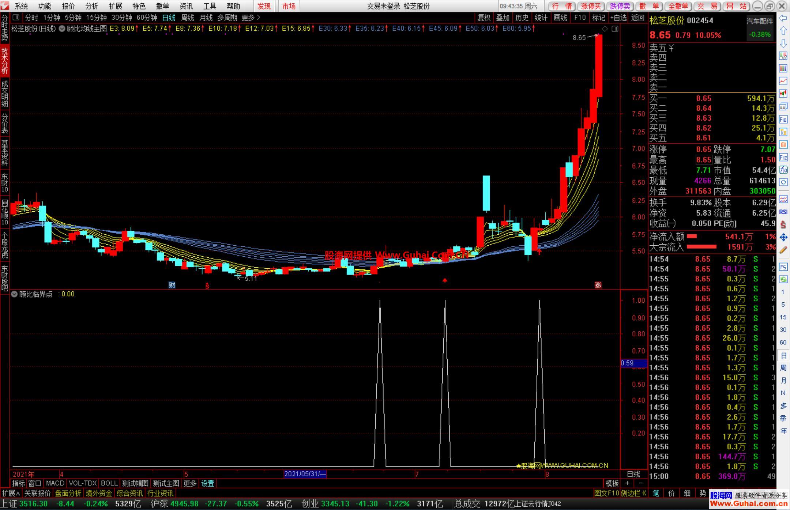Image resolution: width=790 pixels, height=510 pixels.
Task: Switch to 5-minute period in right sidebar
Action: click(783, 305)
